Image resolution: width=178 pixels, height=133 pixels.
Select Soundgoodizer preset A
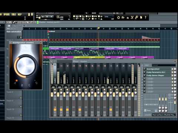coord(15,83)
